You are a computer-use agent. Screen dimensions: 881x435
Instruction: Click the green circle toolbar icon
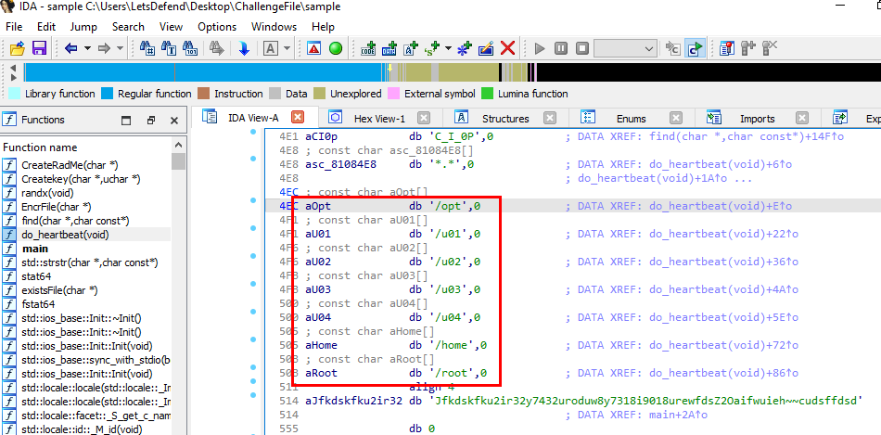tap(336, 48)
